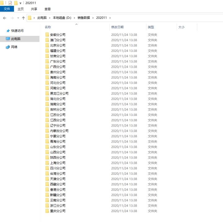This screenshot has width=223, height=222.
Task: Click the 四川分公司 folder name
Action: [58, 168]
